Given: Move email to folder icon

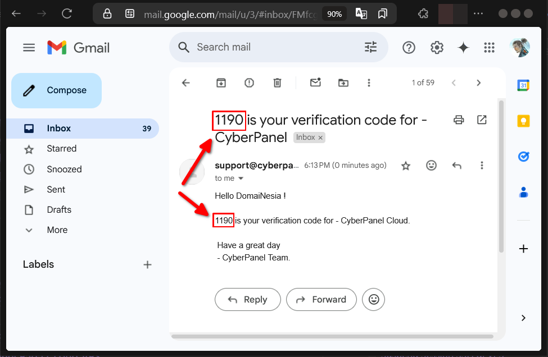Looking at the screenshot, I should coord(343,83).
